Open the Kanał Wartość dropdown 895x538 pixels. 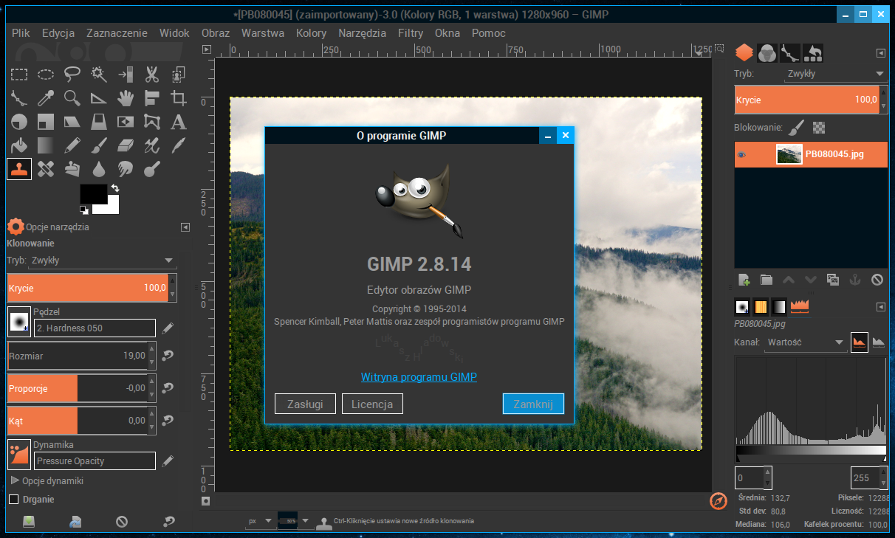(805, 342)
